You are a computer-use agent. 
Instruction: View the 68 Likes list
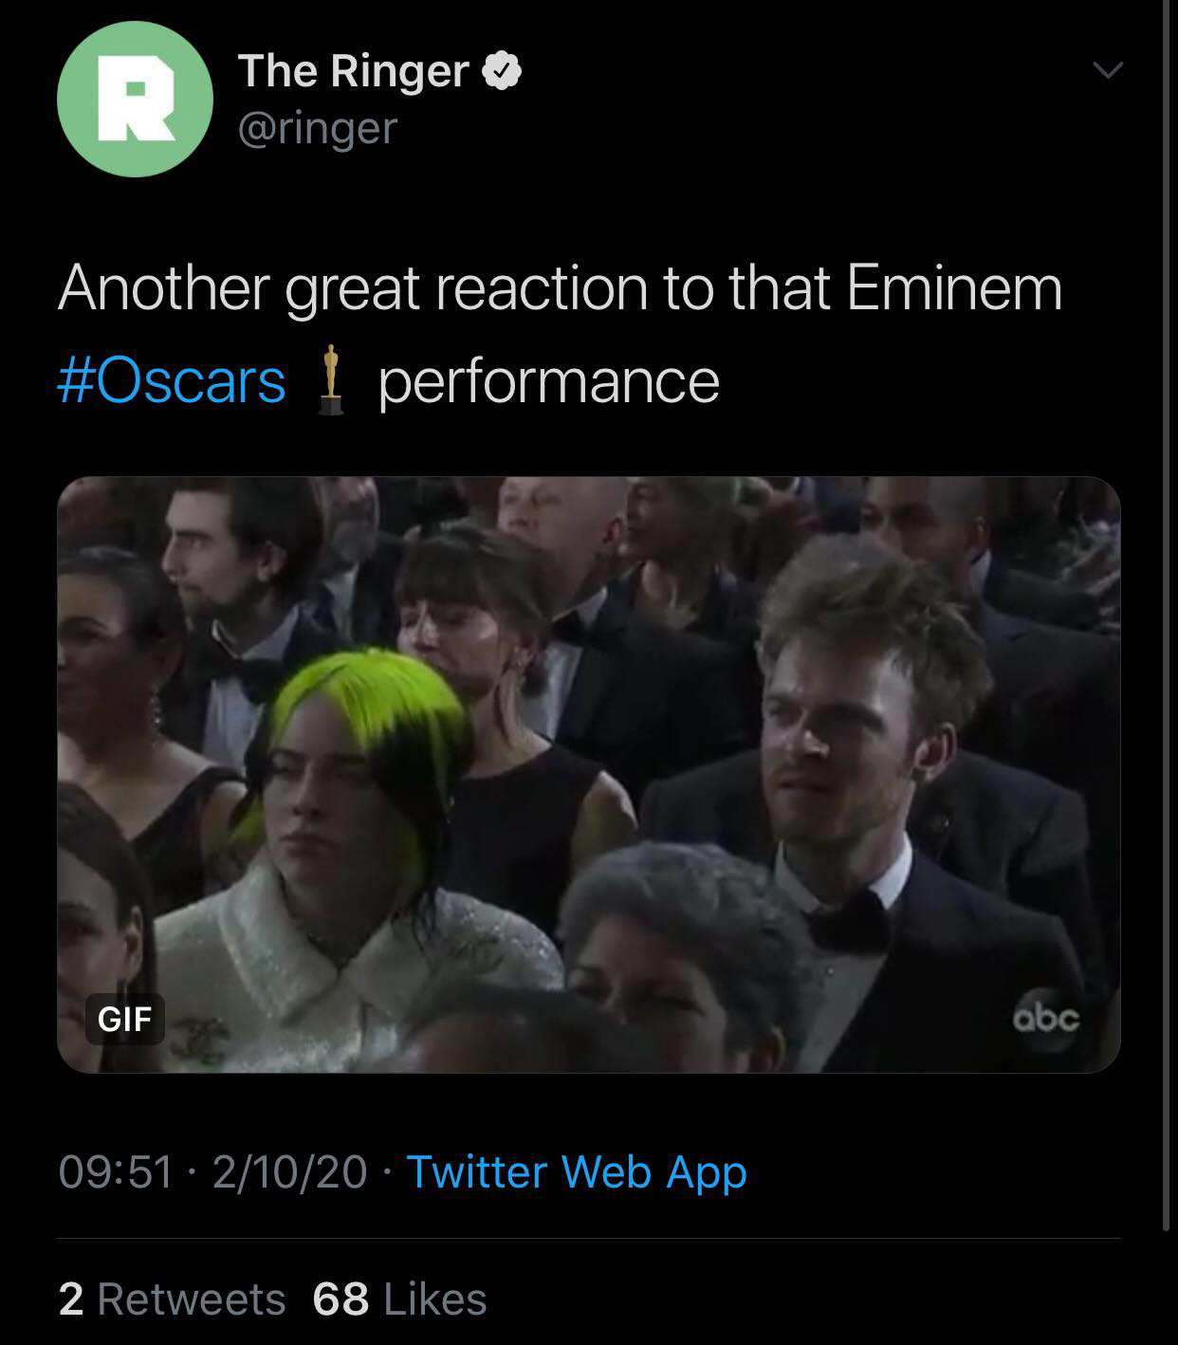click(399, 1299)
